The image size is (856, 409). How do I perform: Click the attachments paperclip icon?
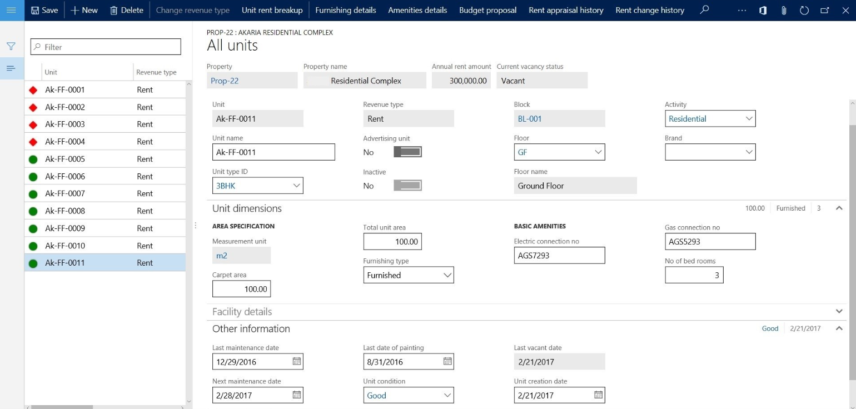click(784, 11)
